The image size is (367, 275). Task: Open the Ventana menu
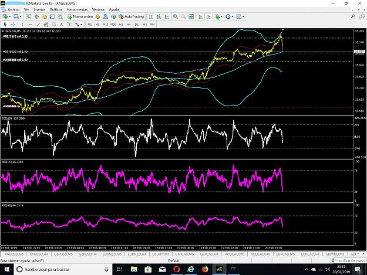[98, 9]
